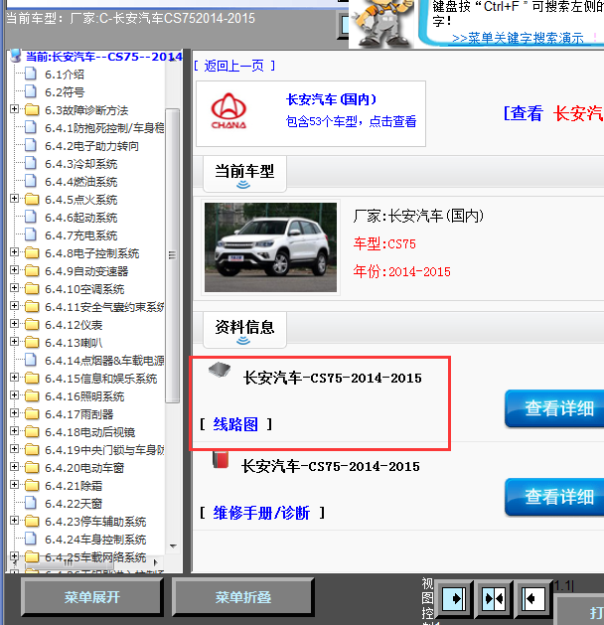
Task: Click the 车型:CS75 text
Action: (384, 243)
